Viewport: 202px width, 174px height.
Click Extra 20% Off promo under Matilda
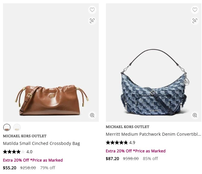point(33,160)
